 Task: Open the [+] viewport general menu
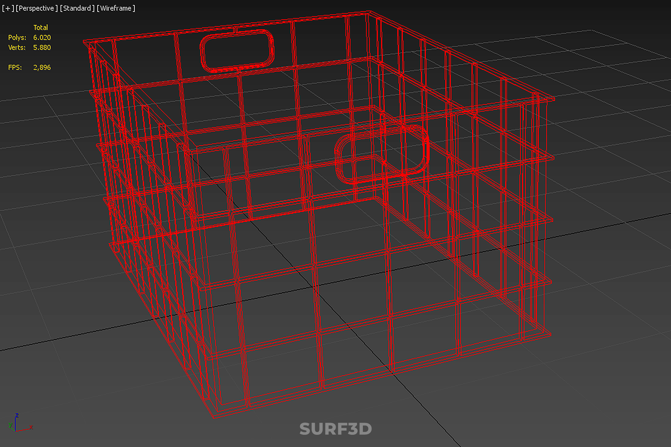[x=8, y=8]
